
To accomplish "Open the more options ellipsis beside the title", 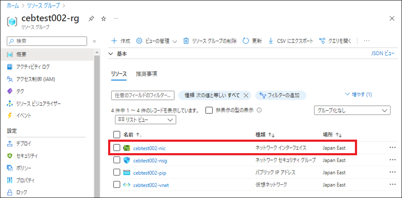I will [x=116, y=19].
